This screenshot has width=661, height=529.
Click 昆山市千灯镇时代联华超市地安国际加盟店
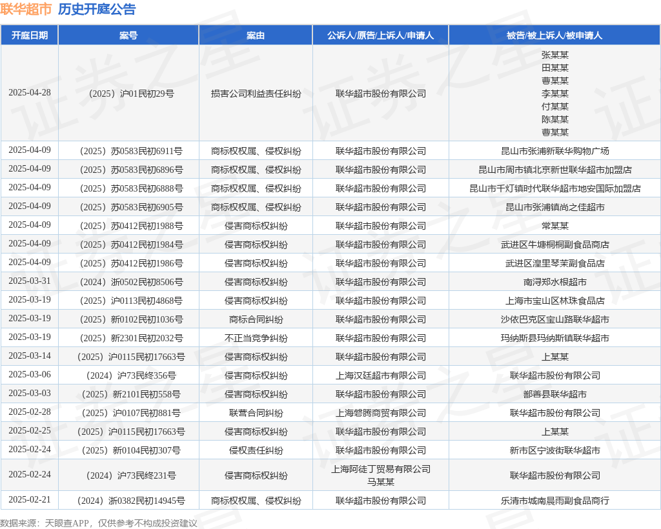tap(554, 188)
